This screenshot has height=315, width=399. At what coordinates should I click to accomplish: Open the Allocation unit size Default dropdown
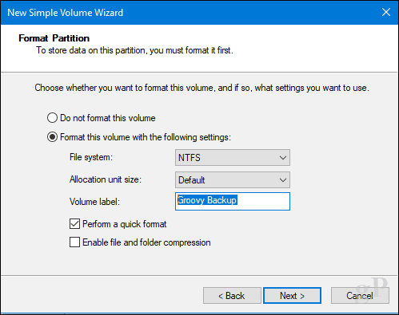click(x=233, y=180)
